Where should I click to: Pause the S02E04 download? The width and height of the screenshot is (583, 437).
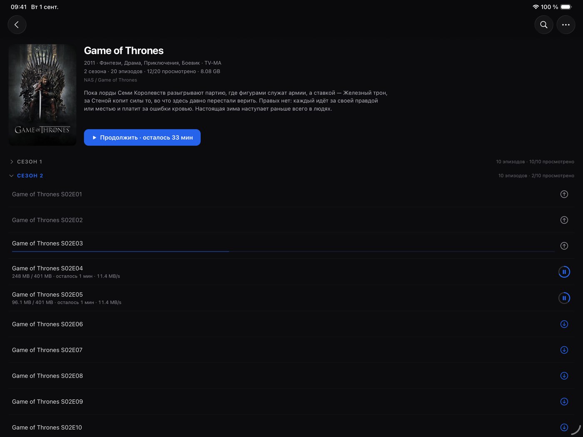pos(564,272)
